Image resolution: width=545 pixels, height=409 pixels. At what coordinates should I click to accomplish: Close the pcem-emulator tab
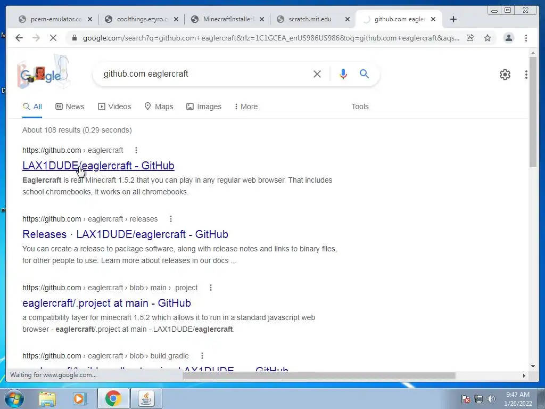click(90, 19)
